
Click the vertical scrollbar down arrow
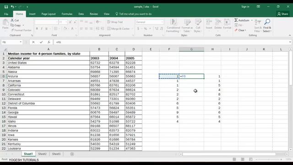tap(290, 150)
